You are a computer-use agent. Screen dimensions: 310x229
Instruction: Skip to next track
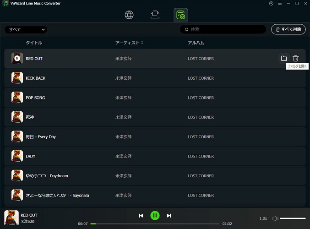[169, 216]
